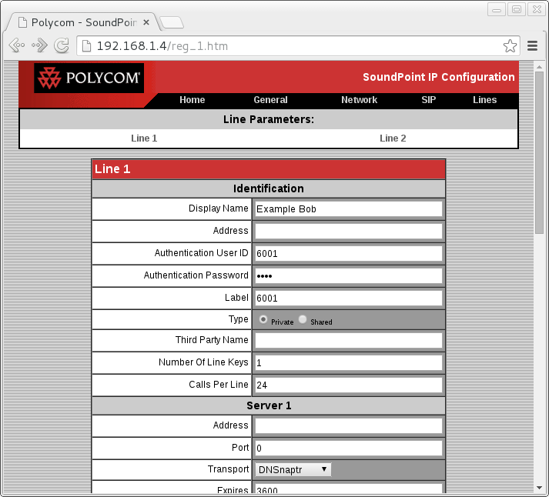Click the scrollbar up arrow
This screenshot has height=497, width=549.
tap(539, 66)
